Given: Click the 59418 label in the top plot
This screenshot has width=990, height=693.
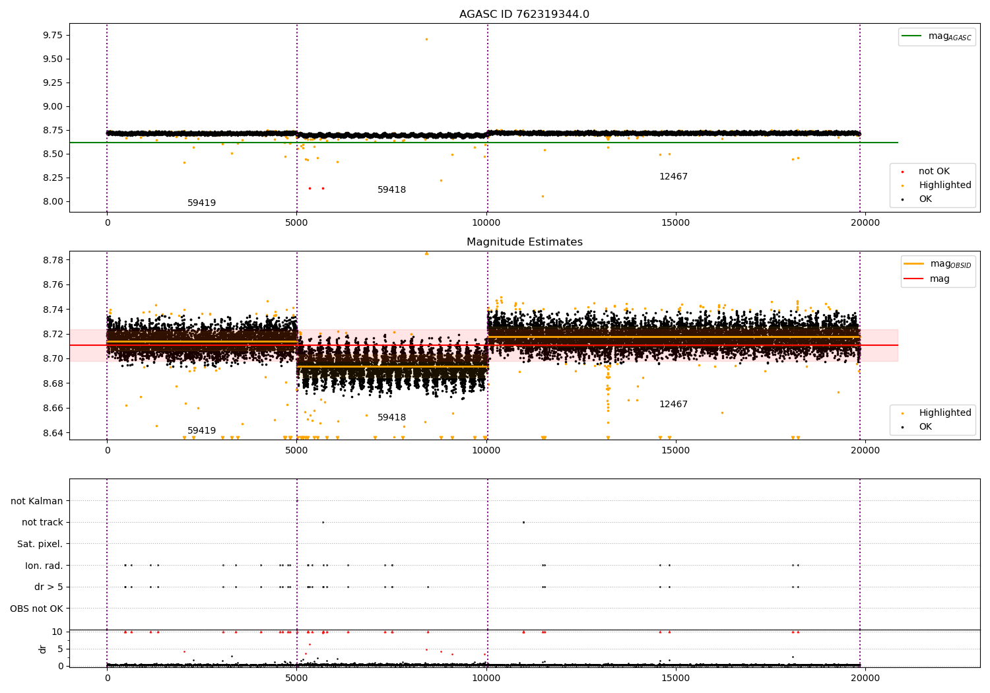Looking at the screenshot, I should 391,190.
